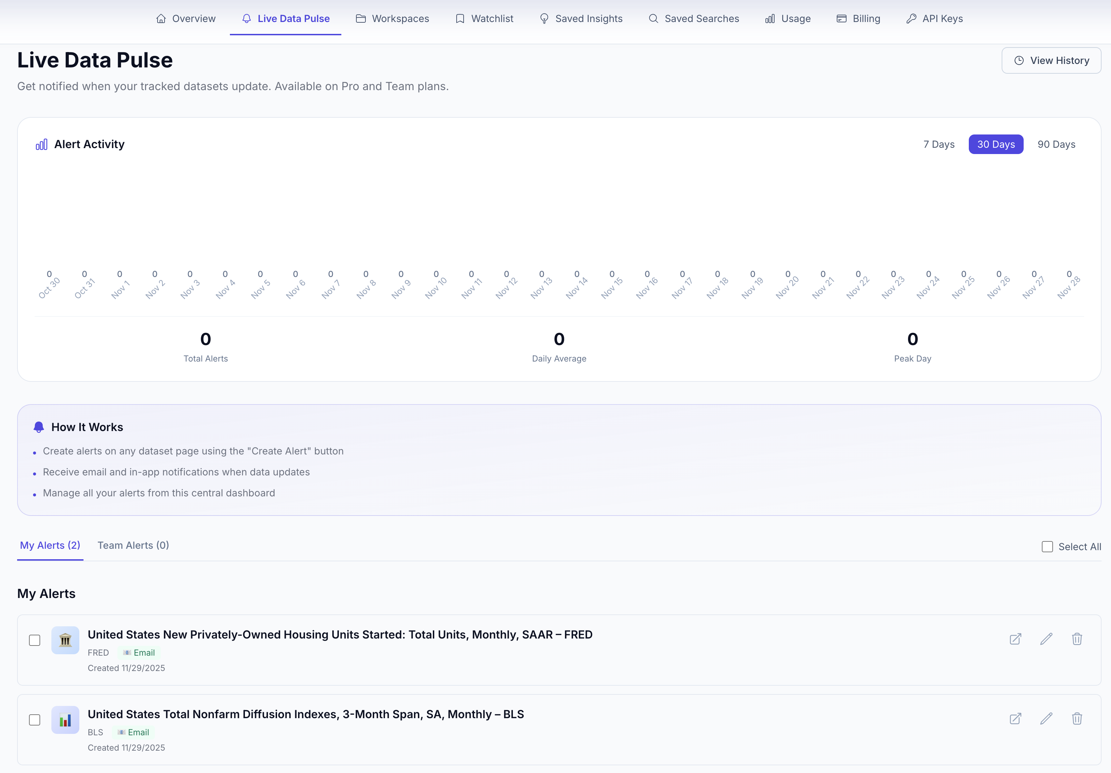This screenshot has height=773, width=1111.
Task: Check the BLS nonfarm alert checkbox
Action: click(x=34, y=720)
